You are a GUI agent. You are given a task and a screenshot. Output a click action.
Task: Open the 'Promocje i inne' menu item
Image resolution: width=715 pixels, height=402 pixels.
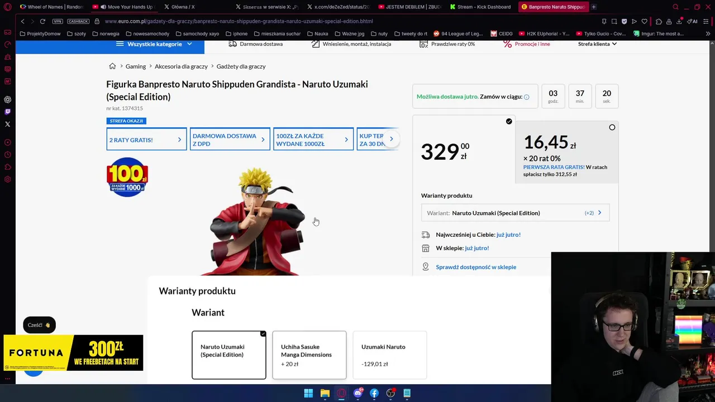click(x=527, y=44)
